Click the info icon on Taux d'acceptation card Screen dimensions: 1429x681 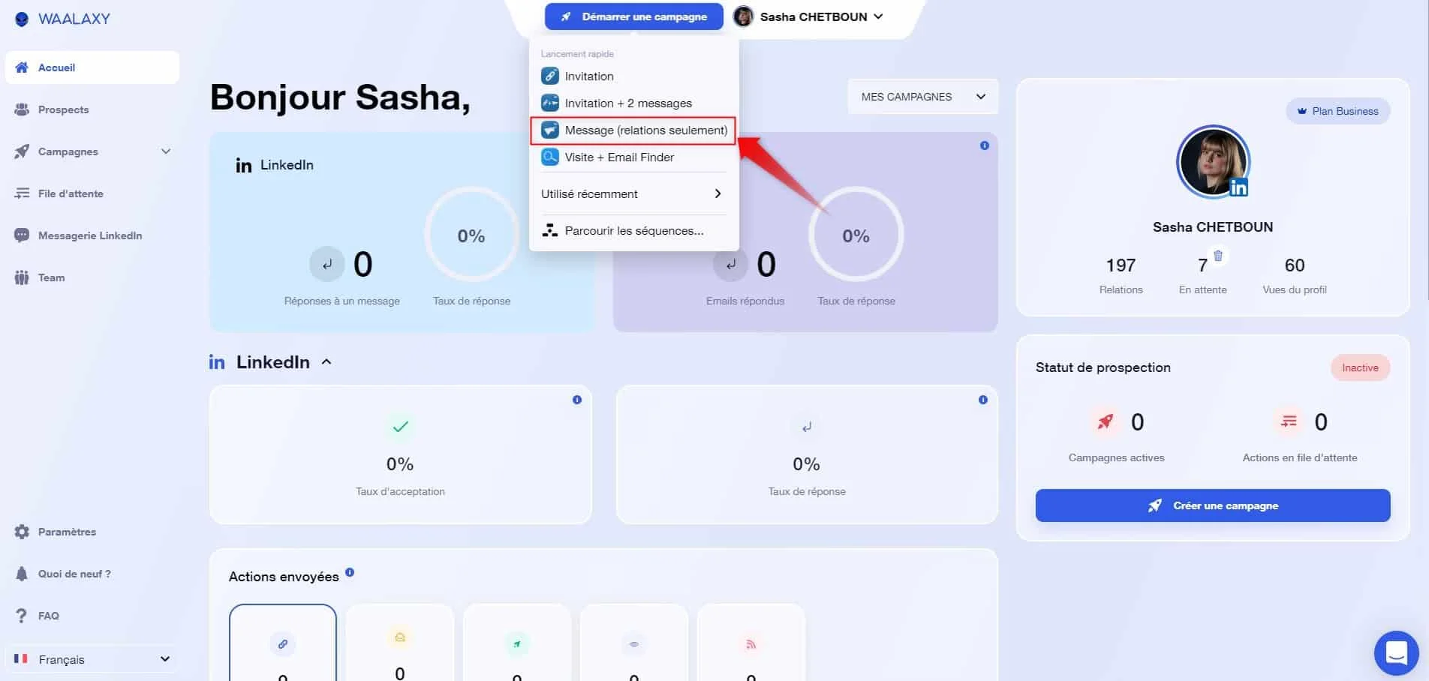tap(577, 400)
